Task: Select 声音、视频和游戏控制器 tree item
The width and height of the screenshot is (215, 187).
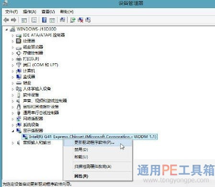Action: coord(45,101)
